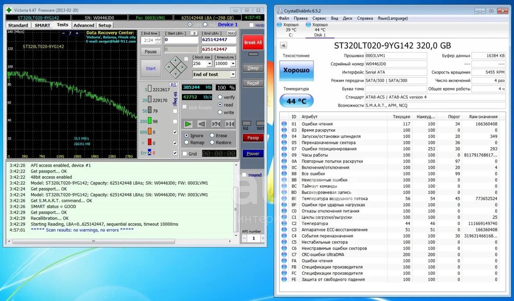Click the status orb for attribute 05 Переназначенные сектора
The width and height of the screenshot is (514, 301).
click(284, 142)
